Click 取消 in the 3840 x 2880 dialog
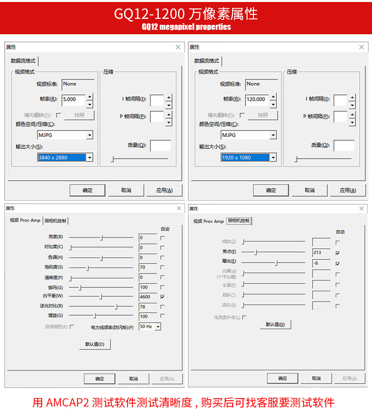This screenshot has height=418, width=372. (126, 190)
